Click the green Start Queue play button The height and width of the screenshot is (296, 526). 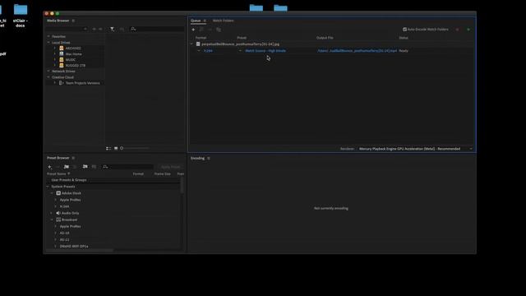(x=468, y=30)
